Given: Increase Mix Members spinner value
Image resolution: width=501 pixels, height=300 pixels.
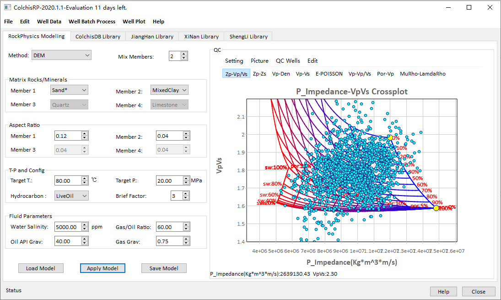Looking at the screenshot, I should tap(184, 54).
